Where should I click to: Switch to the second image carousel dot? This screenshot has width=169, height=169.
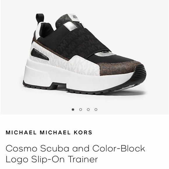click(x=80, y=110)
